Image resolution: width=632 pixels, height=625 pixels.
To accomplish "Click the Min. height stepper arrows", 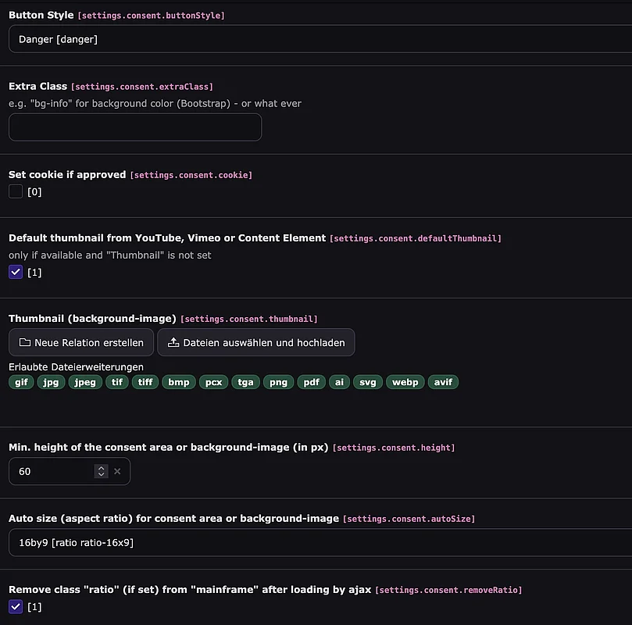I will 101,471.
